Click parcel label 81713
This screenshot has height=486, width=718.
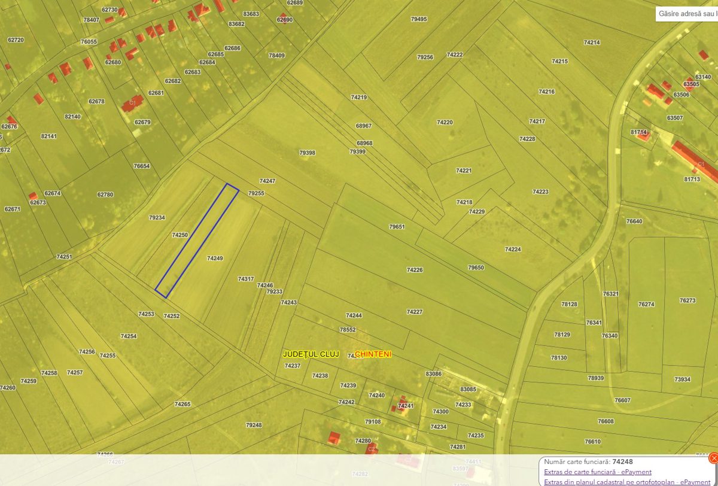692,179
